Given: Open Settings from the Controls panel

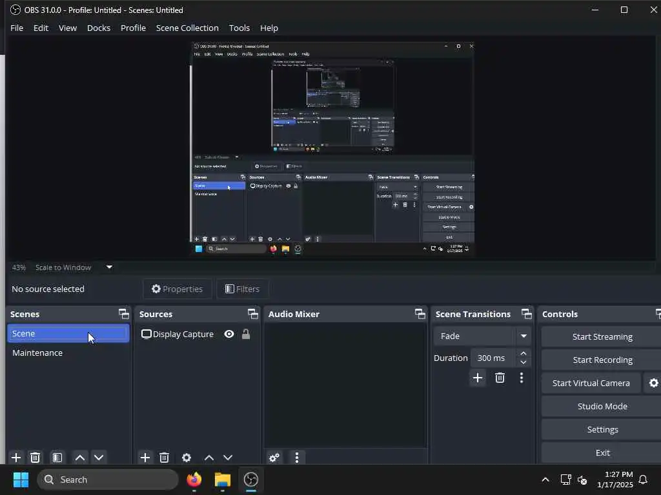Looking at the screenshot, I should pos(602,429).
